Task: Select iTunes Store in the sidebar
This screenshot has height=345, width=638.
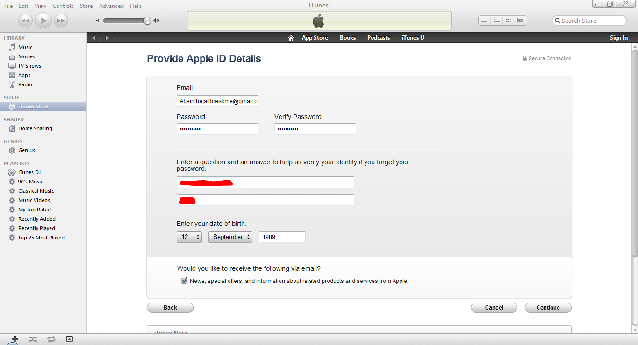Action: [x=43, y=106]
